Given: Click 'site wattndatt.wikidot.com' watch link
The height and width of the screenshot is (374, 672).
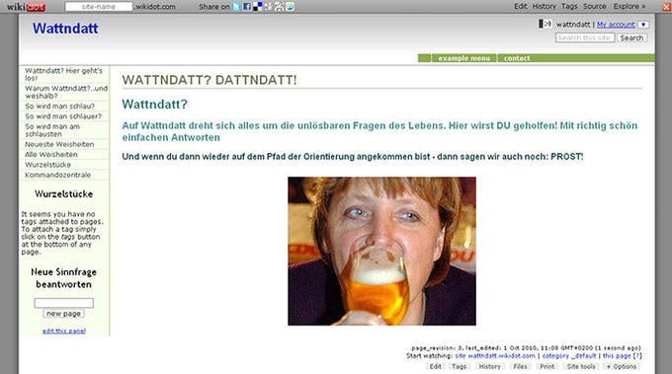Looking at the screenshot, I should [x=495, y=355].
